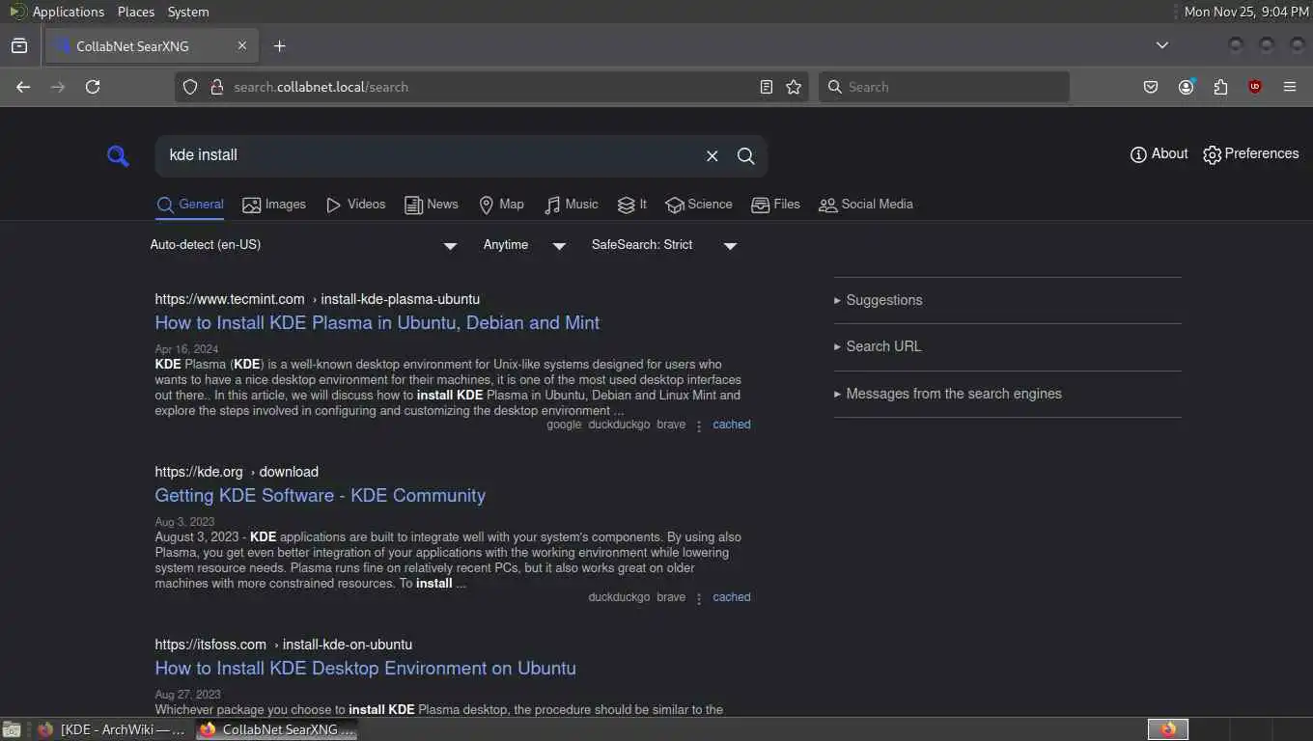This screenshot has width=1313, height=741.
Task: Switch to Images category
Action: click(x=274, y=205)
